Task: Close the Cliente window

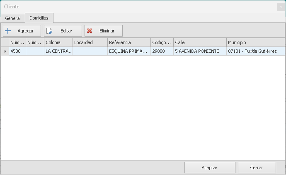Action: click(281, 7)
